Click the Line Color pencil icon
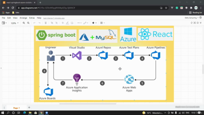Viewport: 204px width, 115px height. click(x=67, y=23)
